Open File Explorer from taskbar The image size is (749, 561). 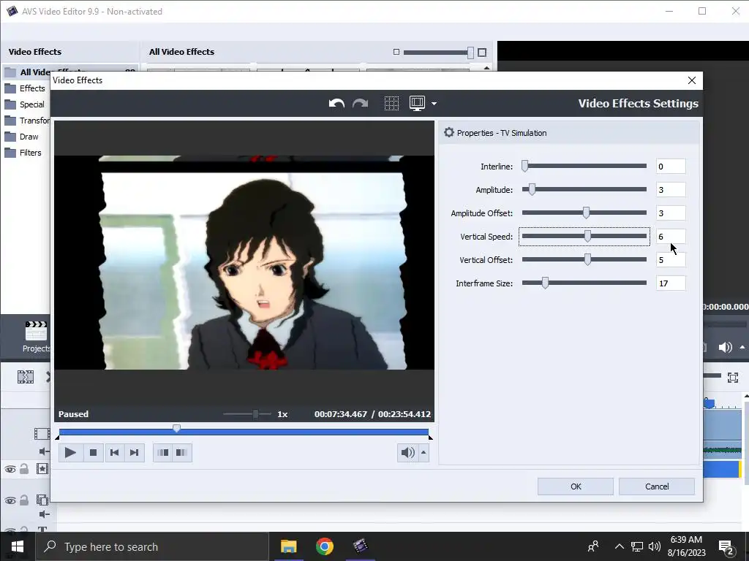click(x=288, y=546)
